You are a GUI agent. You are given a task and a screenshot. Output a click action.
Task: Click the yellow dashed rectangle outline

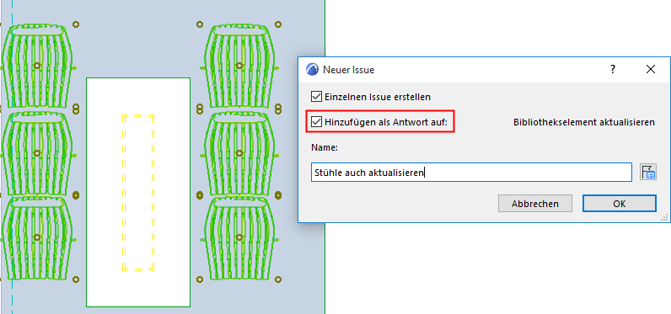(x=138, y=193)
